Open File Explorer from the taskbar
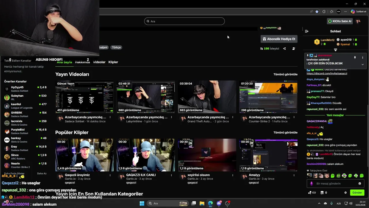Screen dimensions: 369x208 202,203
